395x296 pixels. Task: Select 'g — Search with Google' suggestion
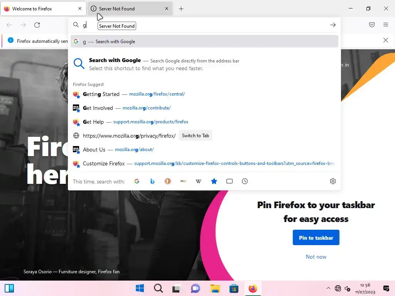click(204, 42)
